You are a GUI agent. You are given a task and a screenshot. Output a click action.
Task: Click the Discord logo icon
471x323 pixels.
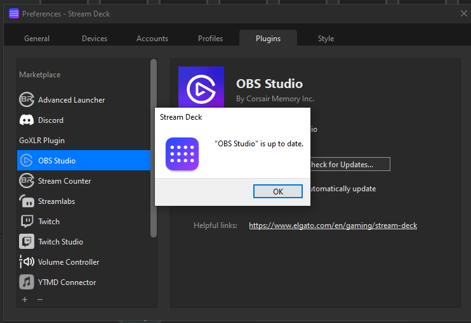27,120
